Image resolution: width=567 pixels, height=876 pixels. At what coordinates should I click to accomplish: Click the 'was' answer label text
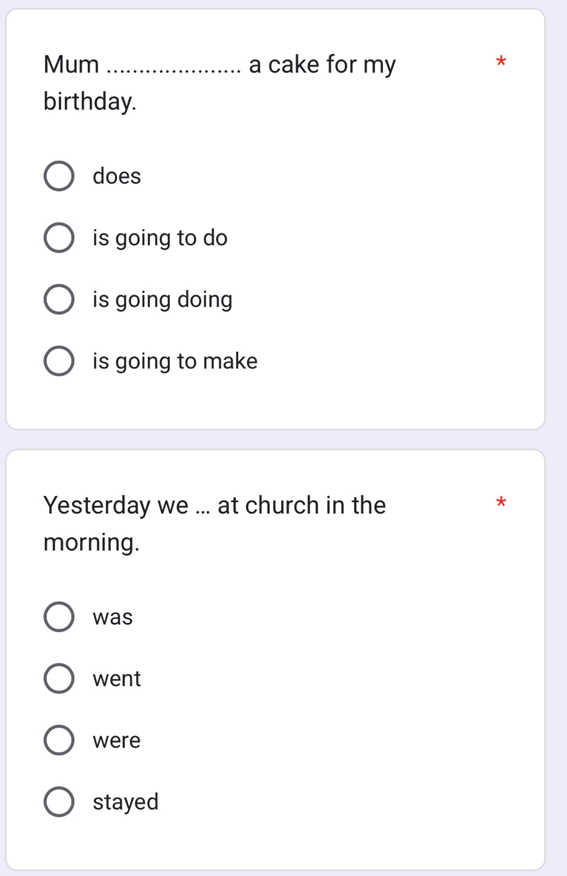point(113,617)
